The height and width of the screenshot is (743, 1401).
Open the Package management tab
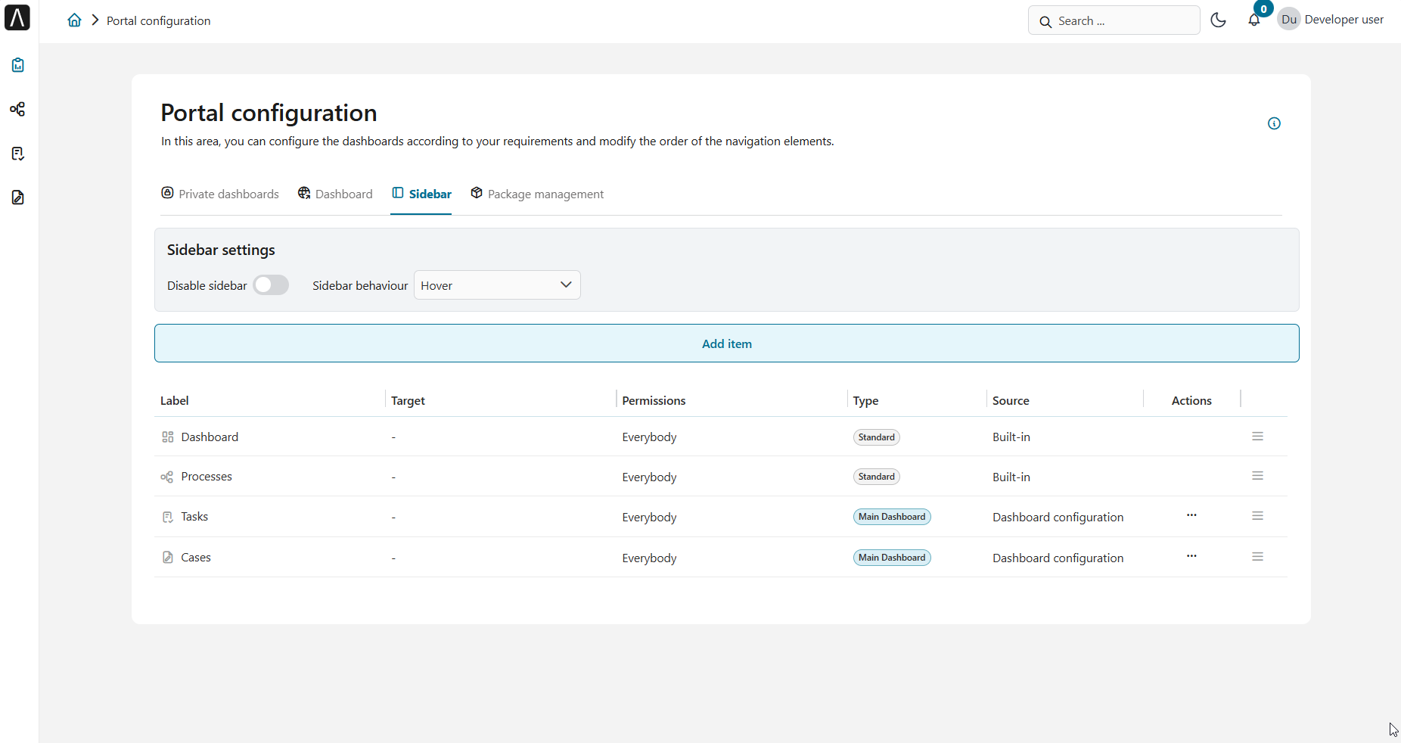pos(537,194)
